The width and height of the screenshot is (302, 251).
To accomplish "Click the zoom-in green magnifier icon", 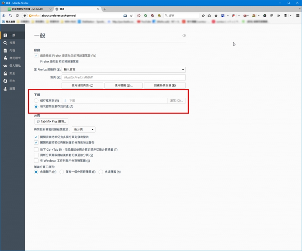I will [x=146, y=16].
